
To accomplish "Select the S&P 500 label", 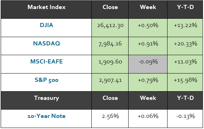I will (47, 80).
